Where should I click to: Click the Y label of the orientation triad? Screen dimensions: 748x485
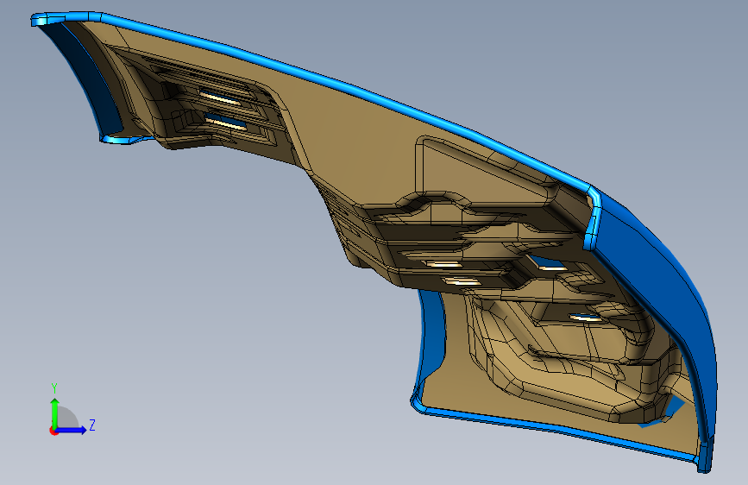(x=54, y=388)
